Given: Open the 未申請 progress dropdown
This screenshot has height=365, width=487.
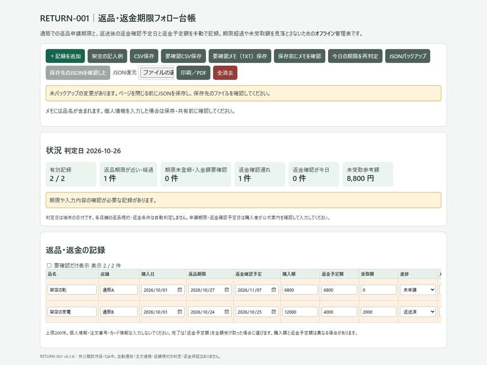Looking at the screenshot, I should point(418,290).
